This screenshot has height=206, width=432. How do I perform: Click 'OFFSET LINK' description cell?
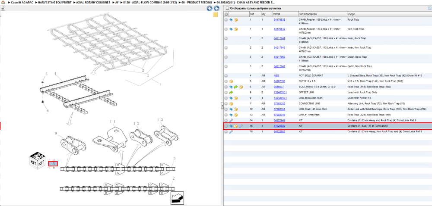click(306, 93)
